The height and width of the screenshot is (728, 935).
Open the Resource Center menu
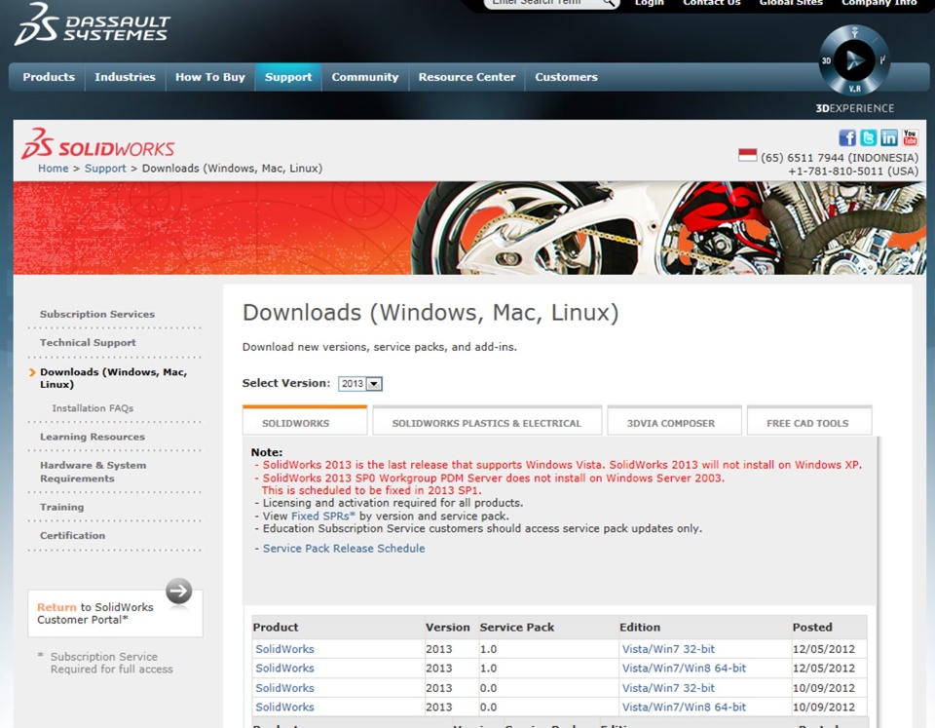[x=467, y=77]
